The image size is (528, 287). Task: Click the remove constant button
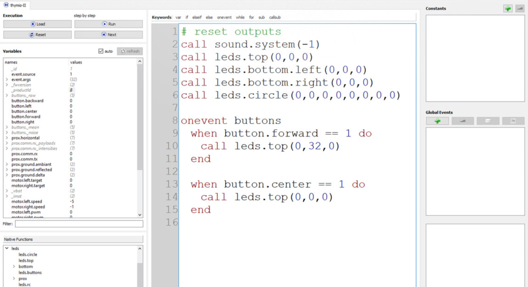(x=520, y=9)
